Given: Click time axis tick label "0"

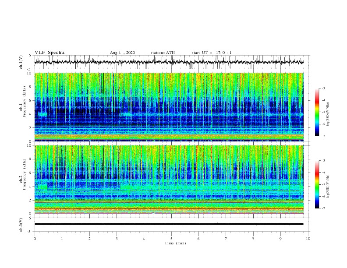Looking at the screenshot, I should [x=35, y=239].
